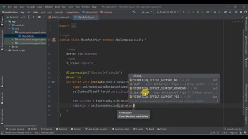The image size is (248, 139).
Task: Click Select Opened File target icon
Action: pos(24,17)
